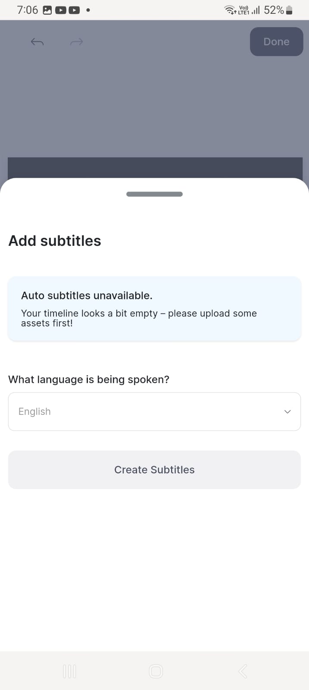The image size is (309, 690).
Task: Open Android recent apps button
Action: [69, 671]
